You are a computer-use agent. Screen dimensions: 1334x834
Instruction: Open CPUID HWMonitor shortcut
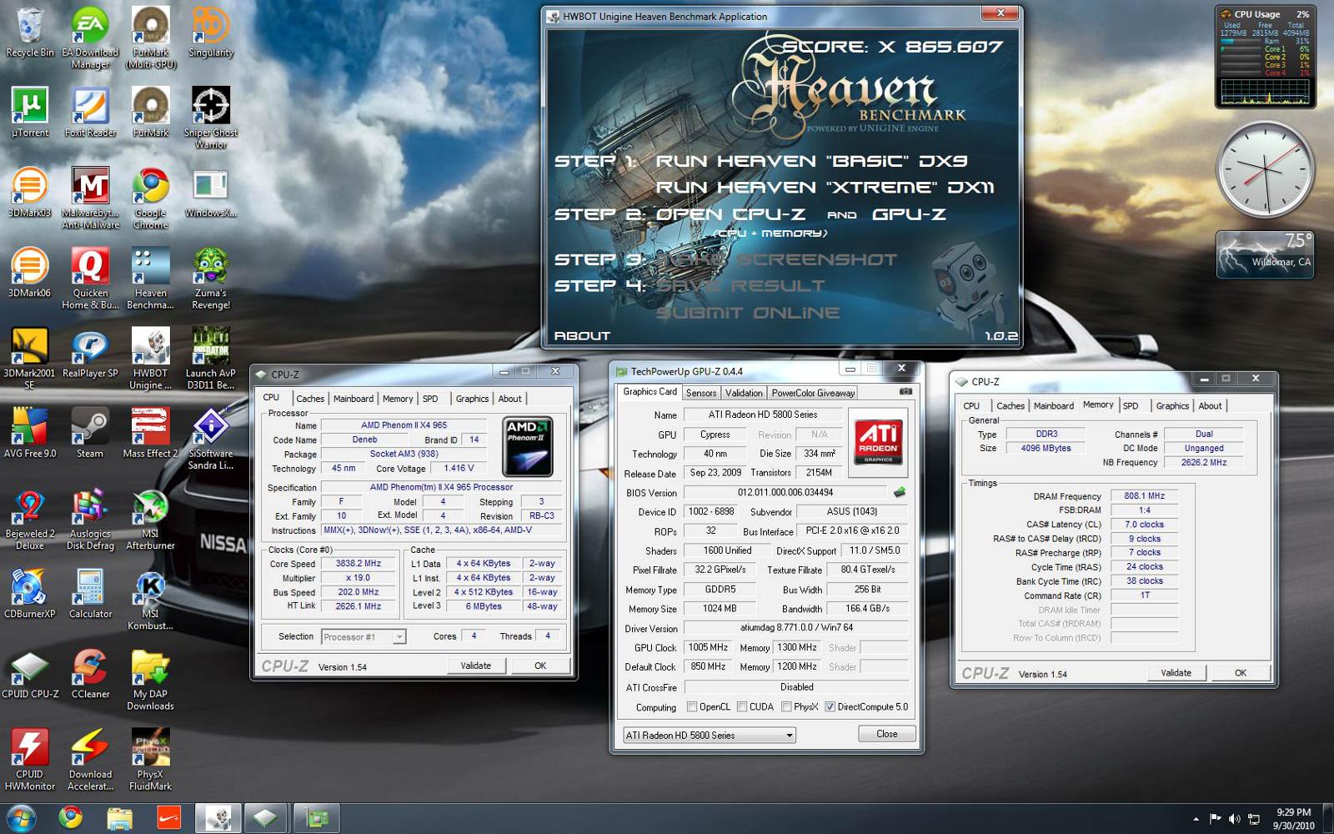[30, 758]
